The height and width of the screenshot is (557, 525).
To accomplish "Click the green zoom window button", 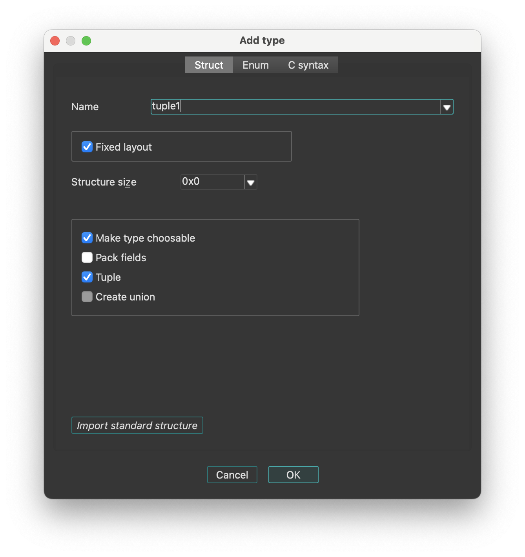I will coord(86,41).
